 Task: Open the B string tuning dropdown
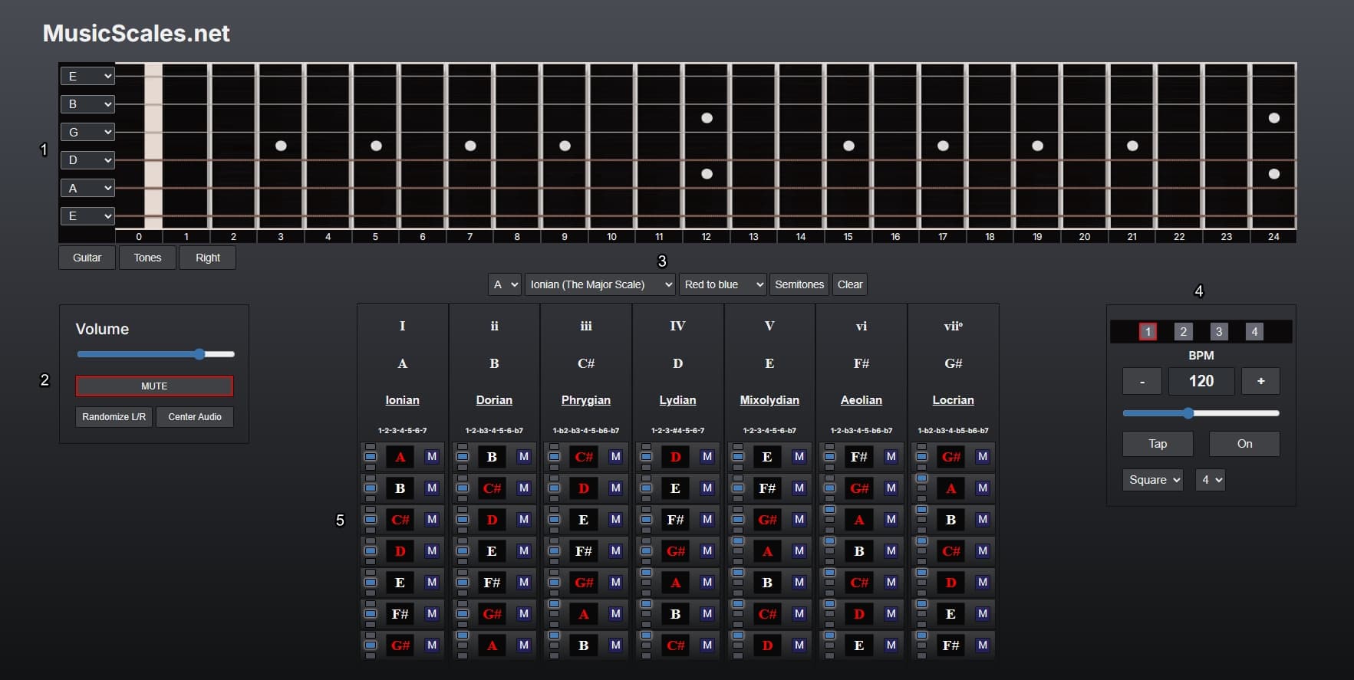click(87, 104)
